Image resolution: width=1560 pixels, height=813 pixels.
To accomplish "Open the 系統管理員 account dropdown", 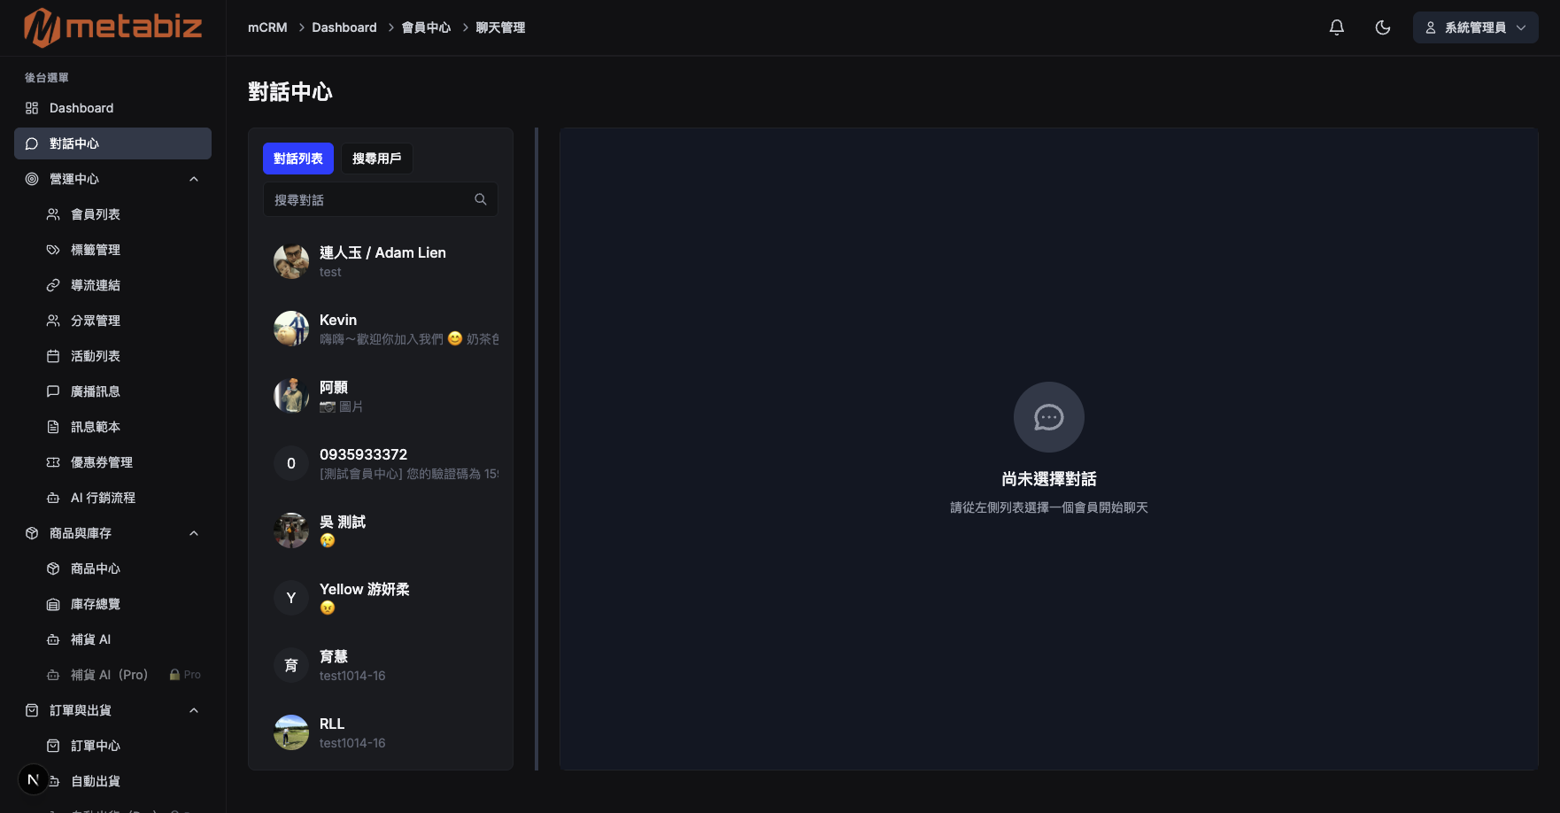I will (x=1475, y=27).
